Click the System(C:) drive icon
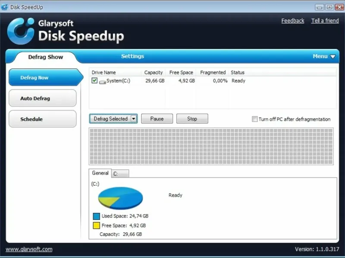The image size is (345, 258). tap(103, 82)
